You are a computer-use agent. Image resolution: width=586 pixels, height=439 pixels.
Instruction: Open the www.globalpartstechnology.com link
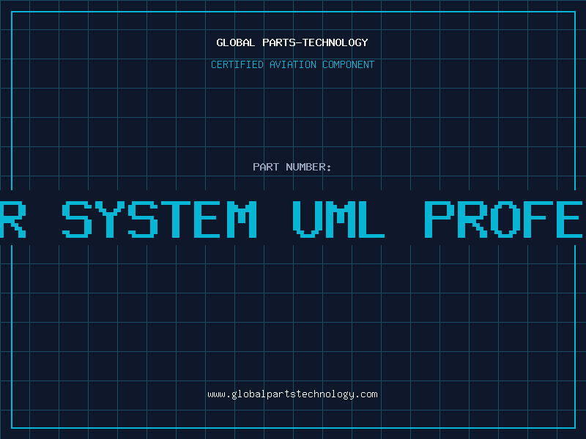tap(292, 394)
